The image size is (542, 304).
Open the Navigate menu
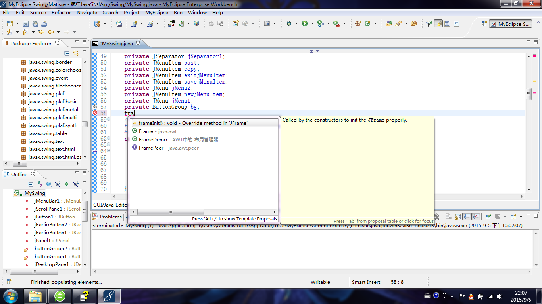click(x=87, y=12)
